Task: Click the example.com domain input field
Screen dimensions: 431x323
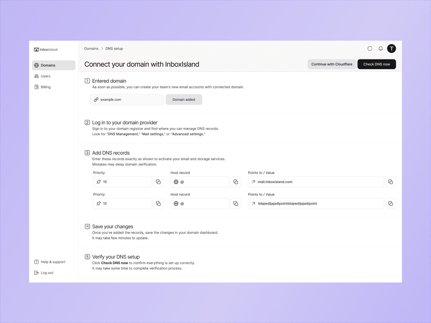Action: click(x=127, y=99)
